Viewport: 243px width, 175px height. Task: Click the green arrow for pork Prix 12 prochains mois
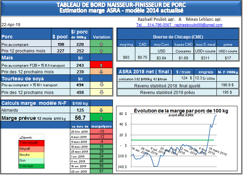pyautogui.click(x=101, y=51)
